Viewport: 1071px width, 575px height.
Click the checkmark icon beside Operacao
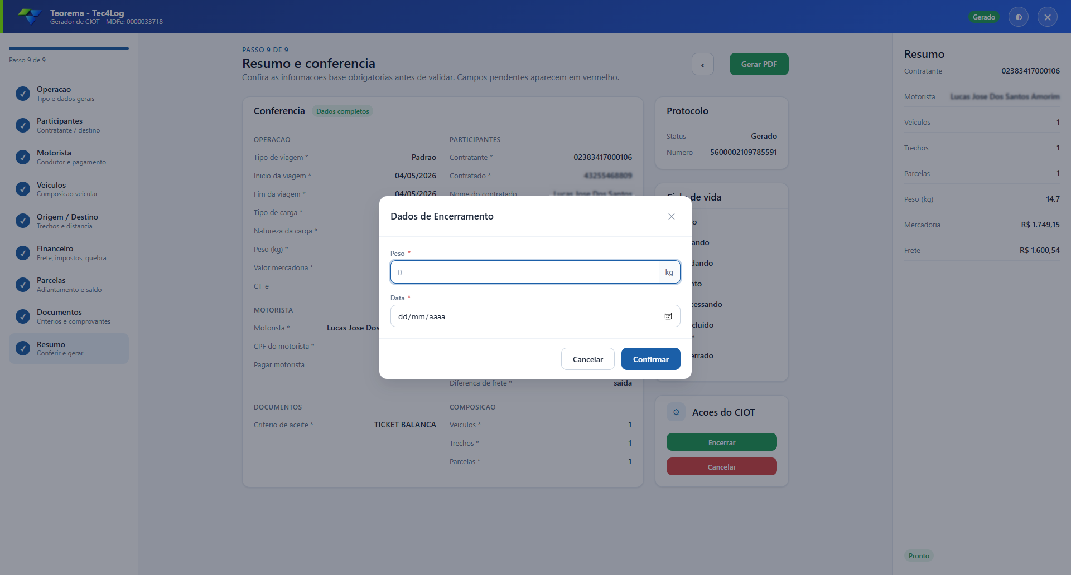point(23,94)
